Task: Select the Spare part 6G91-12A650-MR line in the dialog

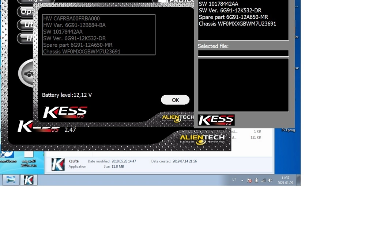Action: coord(78,45)
